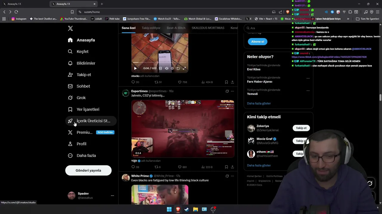This screenshot has height=214, width=382.
Task: Click the Abone ol button
Action: [258, 42]
